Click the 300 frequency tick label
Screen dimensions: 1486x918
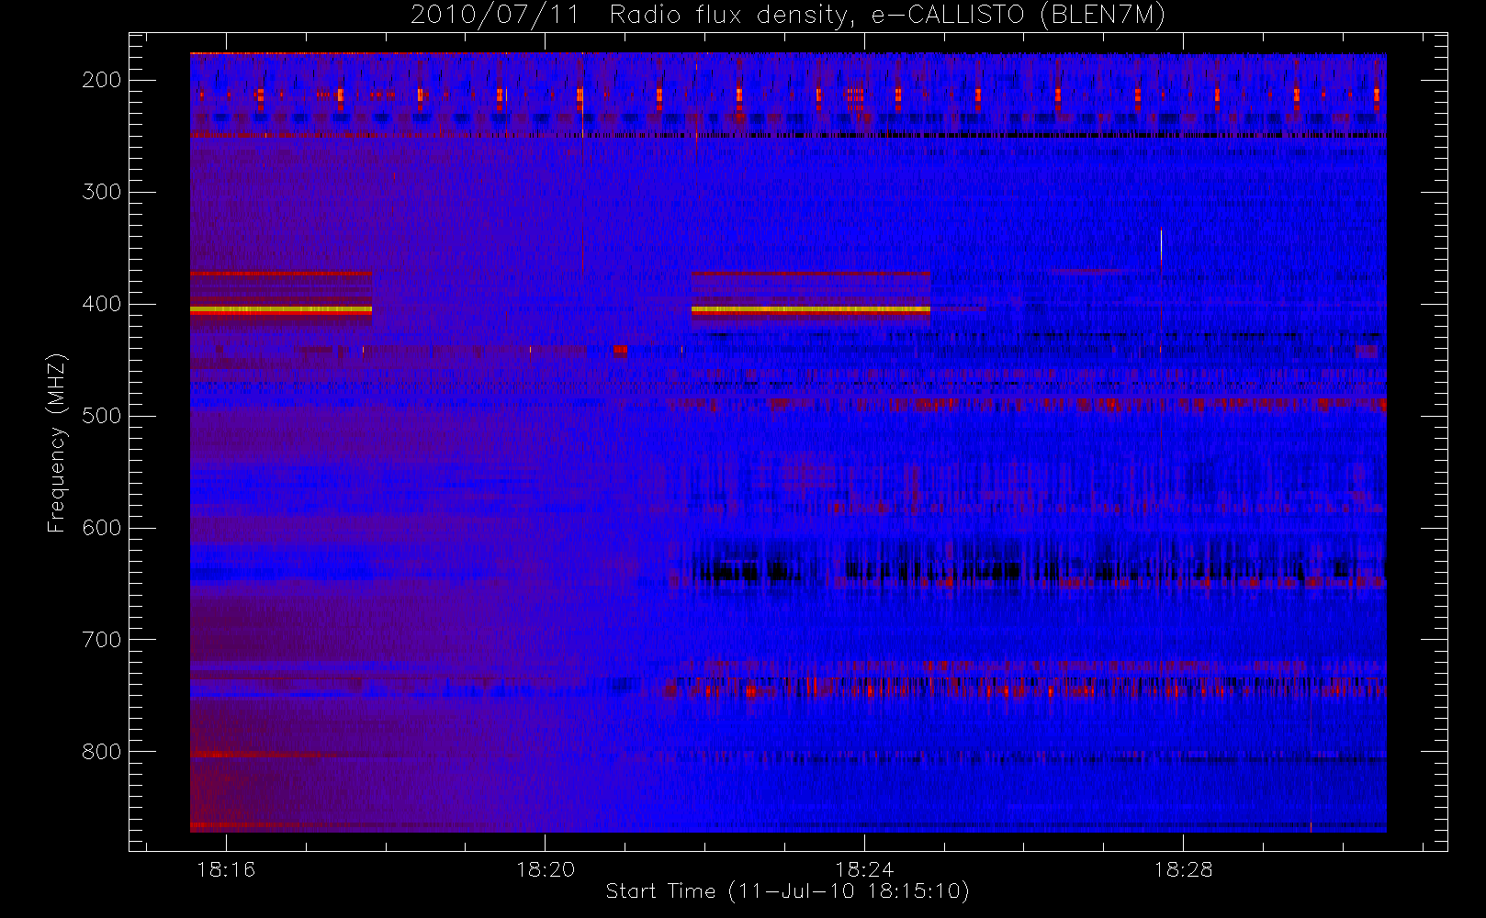click(102, 192)
